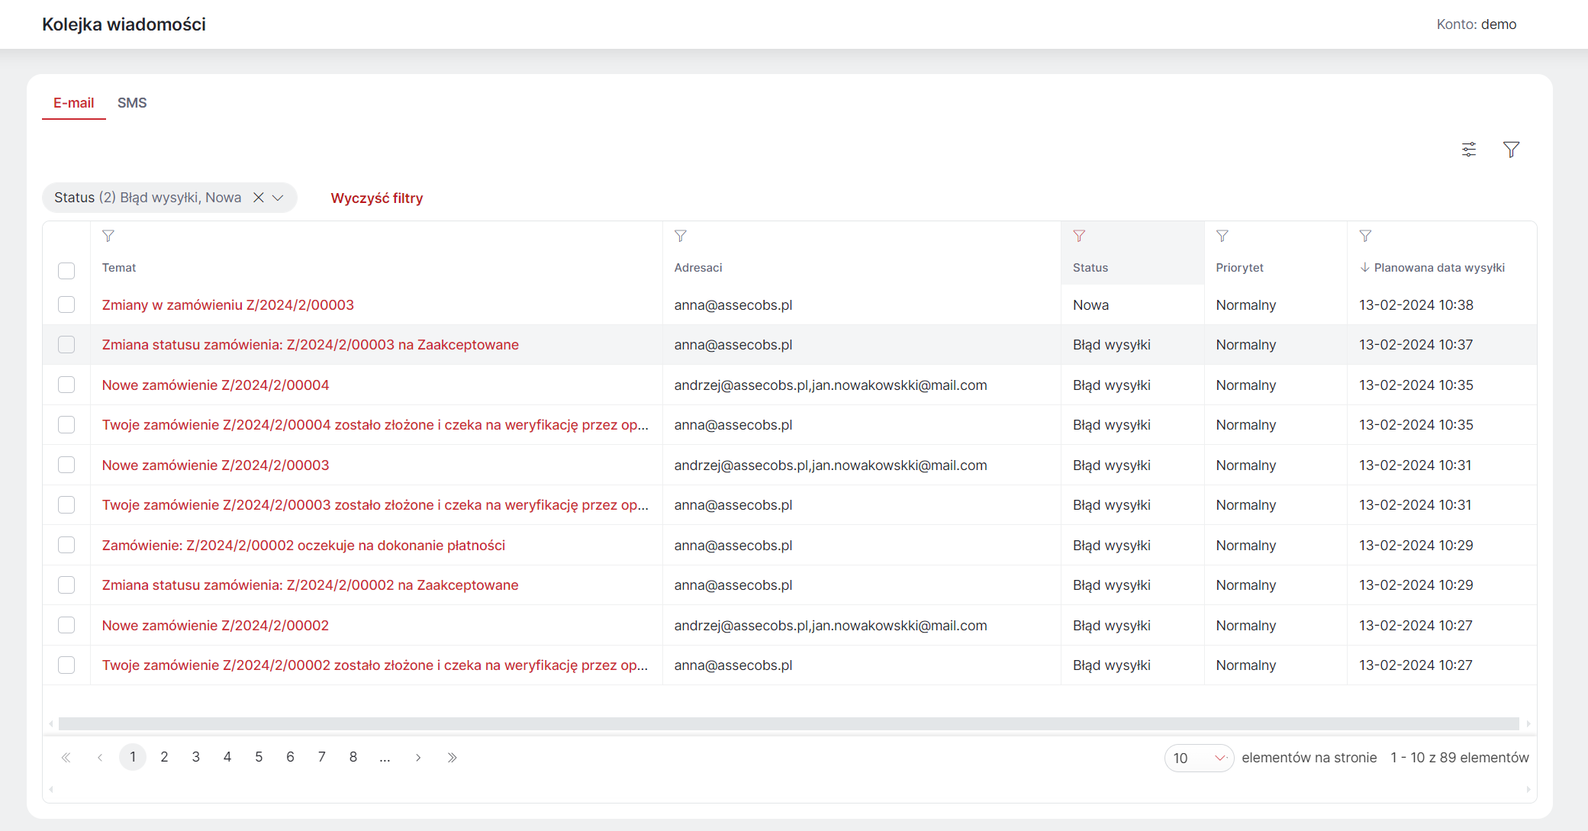Switch to the SMS tab

click(132, 103)
